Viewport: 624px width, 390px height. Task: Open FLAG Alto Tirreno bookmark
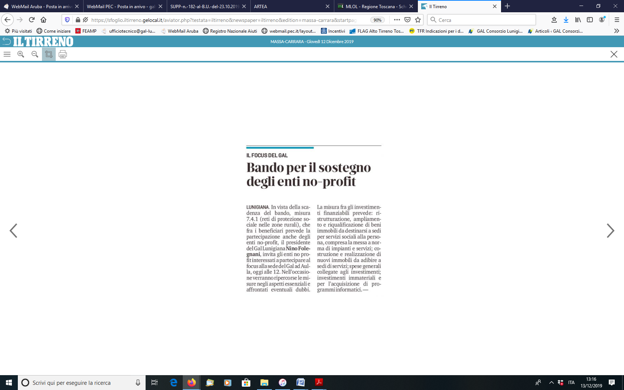pyautogui.click(x=377, y=31)
